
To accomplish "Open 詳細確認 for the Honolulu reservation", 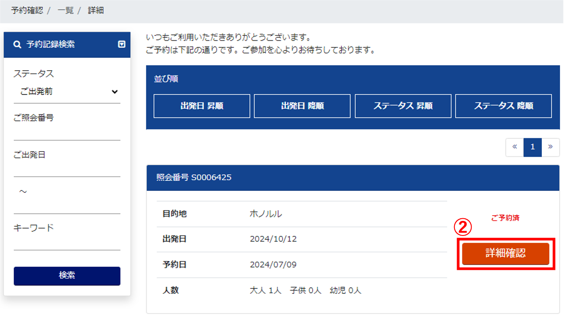I will point(506,254).
